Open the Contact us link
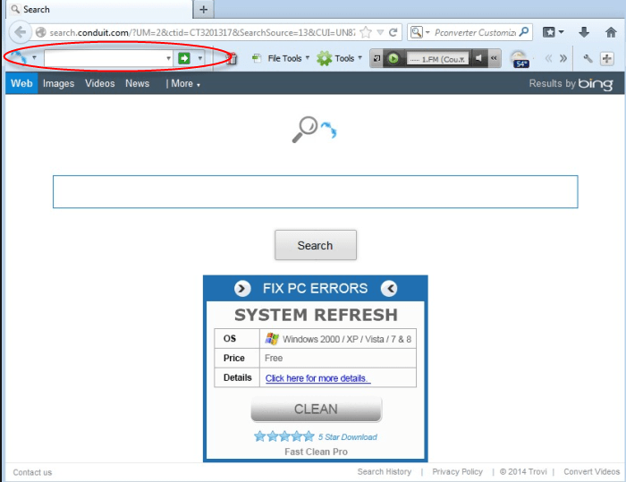The height and width of the screenshot is (482, 626). [x=32, y=472]
